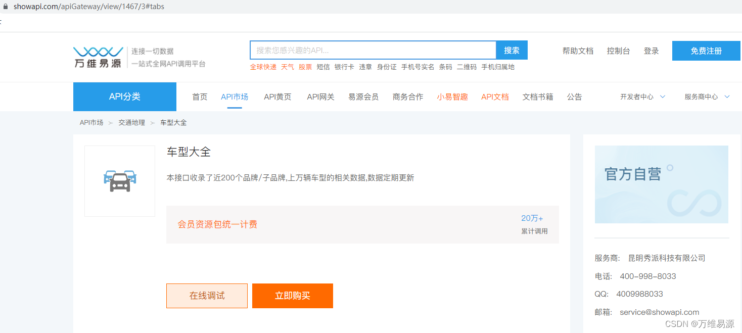
Task: Open the 商务合作 nav item
Action: click(x=408, y=97)
